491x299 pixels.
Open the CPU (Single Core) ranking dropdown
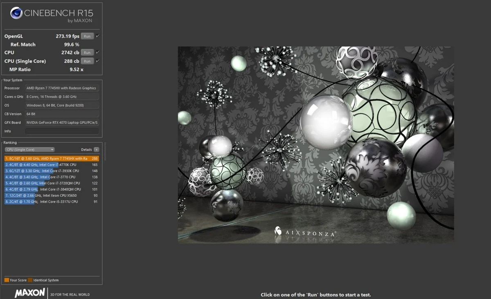click(29, 150)
